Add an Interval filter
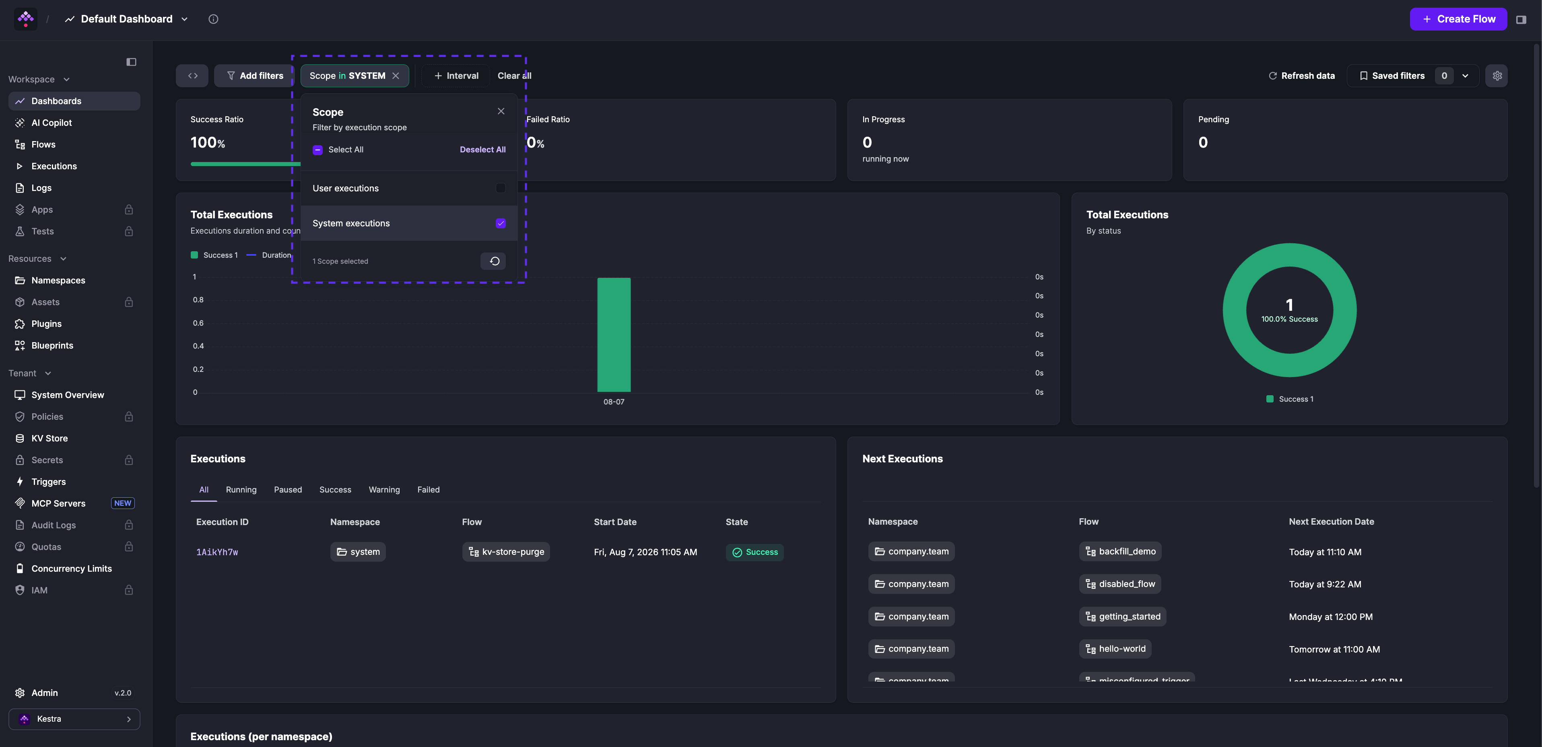 coord(456,76)
